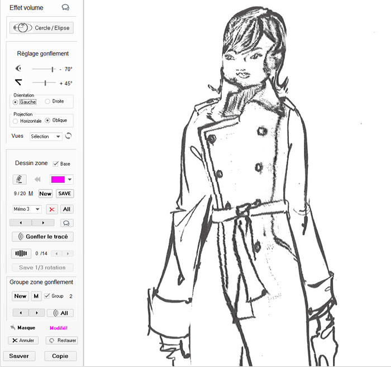Viewport: 391px width, 367px height.
Task: Click the vertical bars icon button
Action: (x=21, y=253)
